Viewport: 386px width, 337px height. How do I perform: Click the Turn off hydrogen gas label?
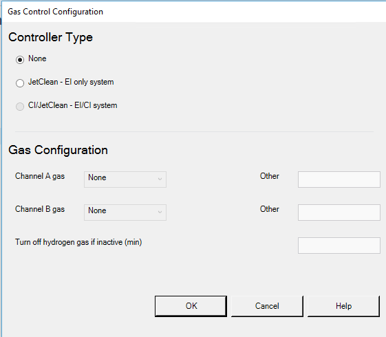[x=78, y=242]
